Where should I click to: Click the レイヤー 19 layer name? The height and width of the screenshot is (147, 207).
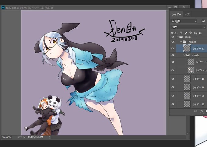pos(198,104)
